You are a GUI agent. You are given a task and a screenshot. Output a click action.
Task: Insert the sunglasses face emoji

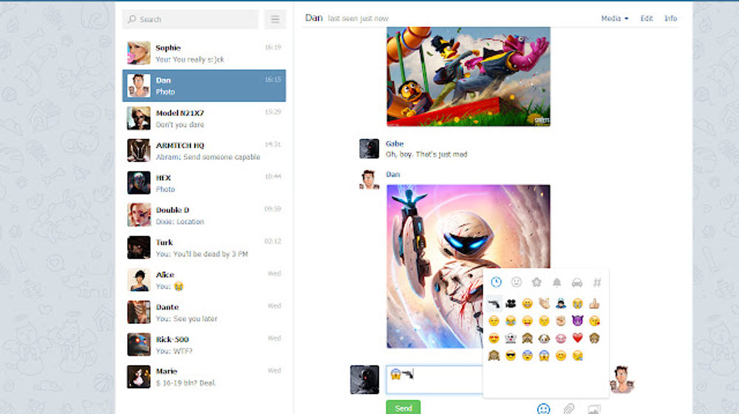click(x=511, y=356)
